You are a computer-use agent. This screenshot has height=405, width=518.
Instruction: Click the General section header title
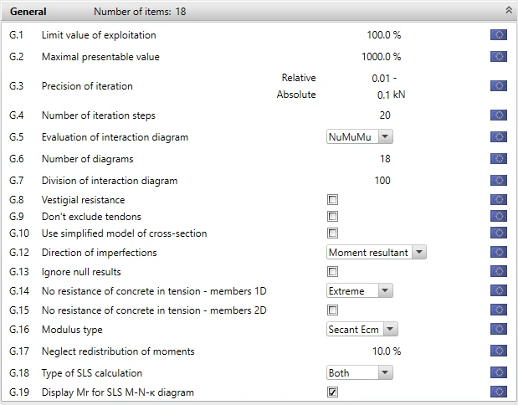point(28,12)
